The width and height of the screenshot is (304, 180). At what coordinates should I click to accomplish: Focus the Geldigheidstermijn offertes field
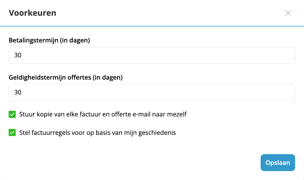tap(151, 92)
